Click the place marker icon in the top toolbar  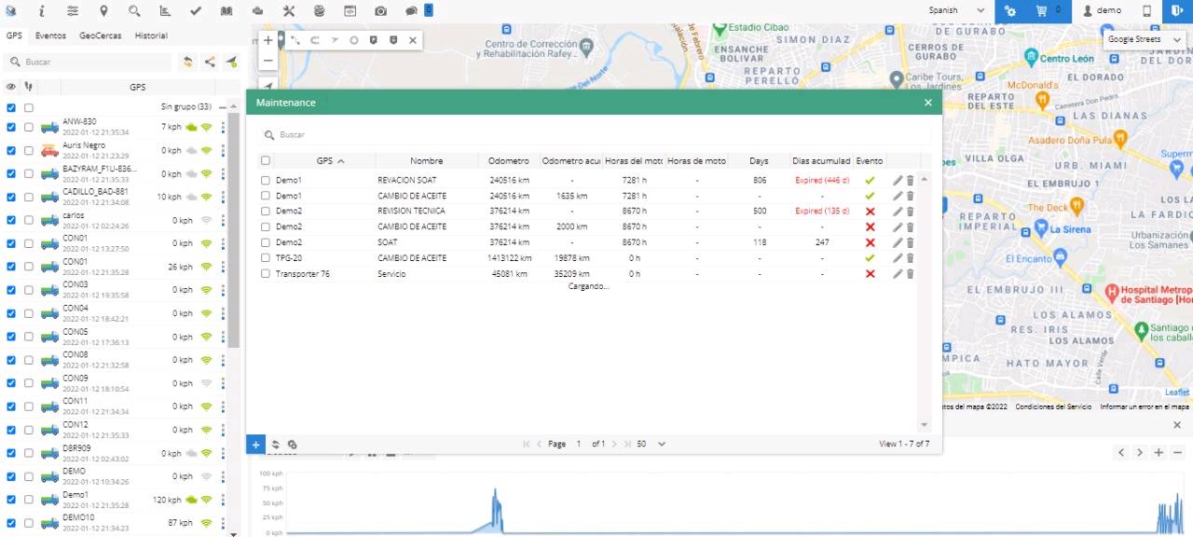[103, 11]
